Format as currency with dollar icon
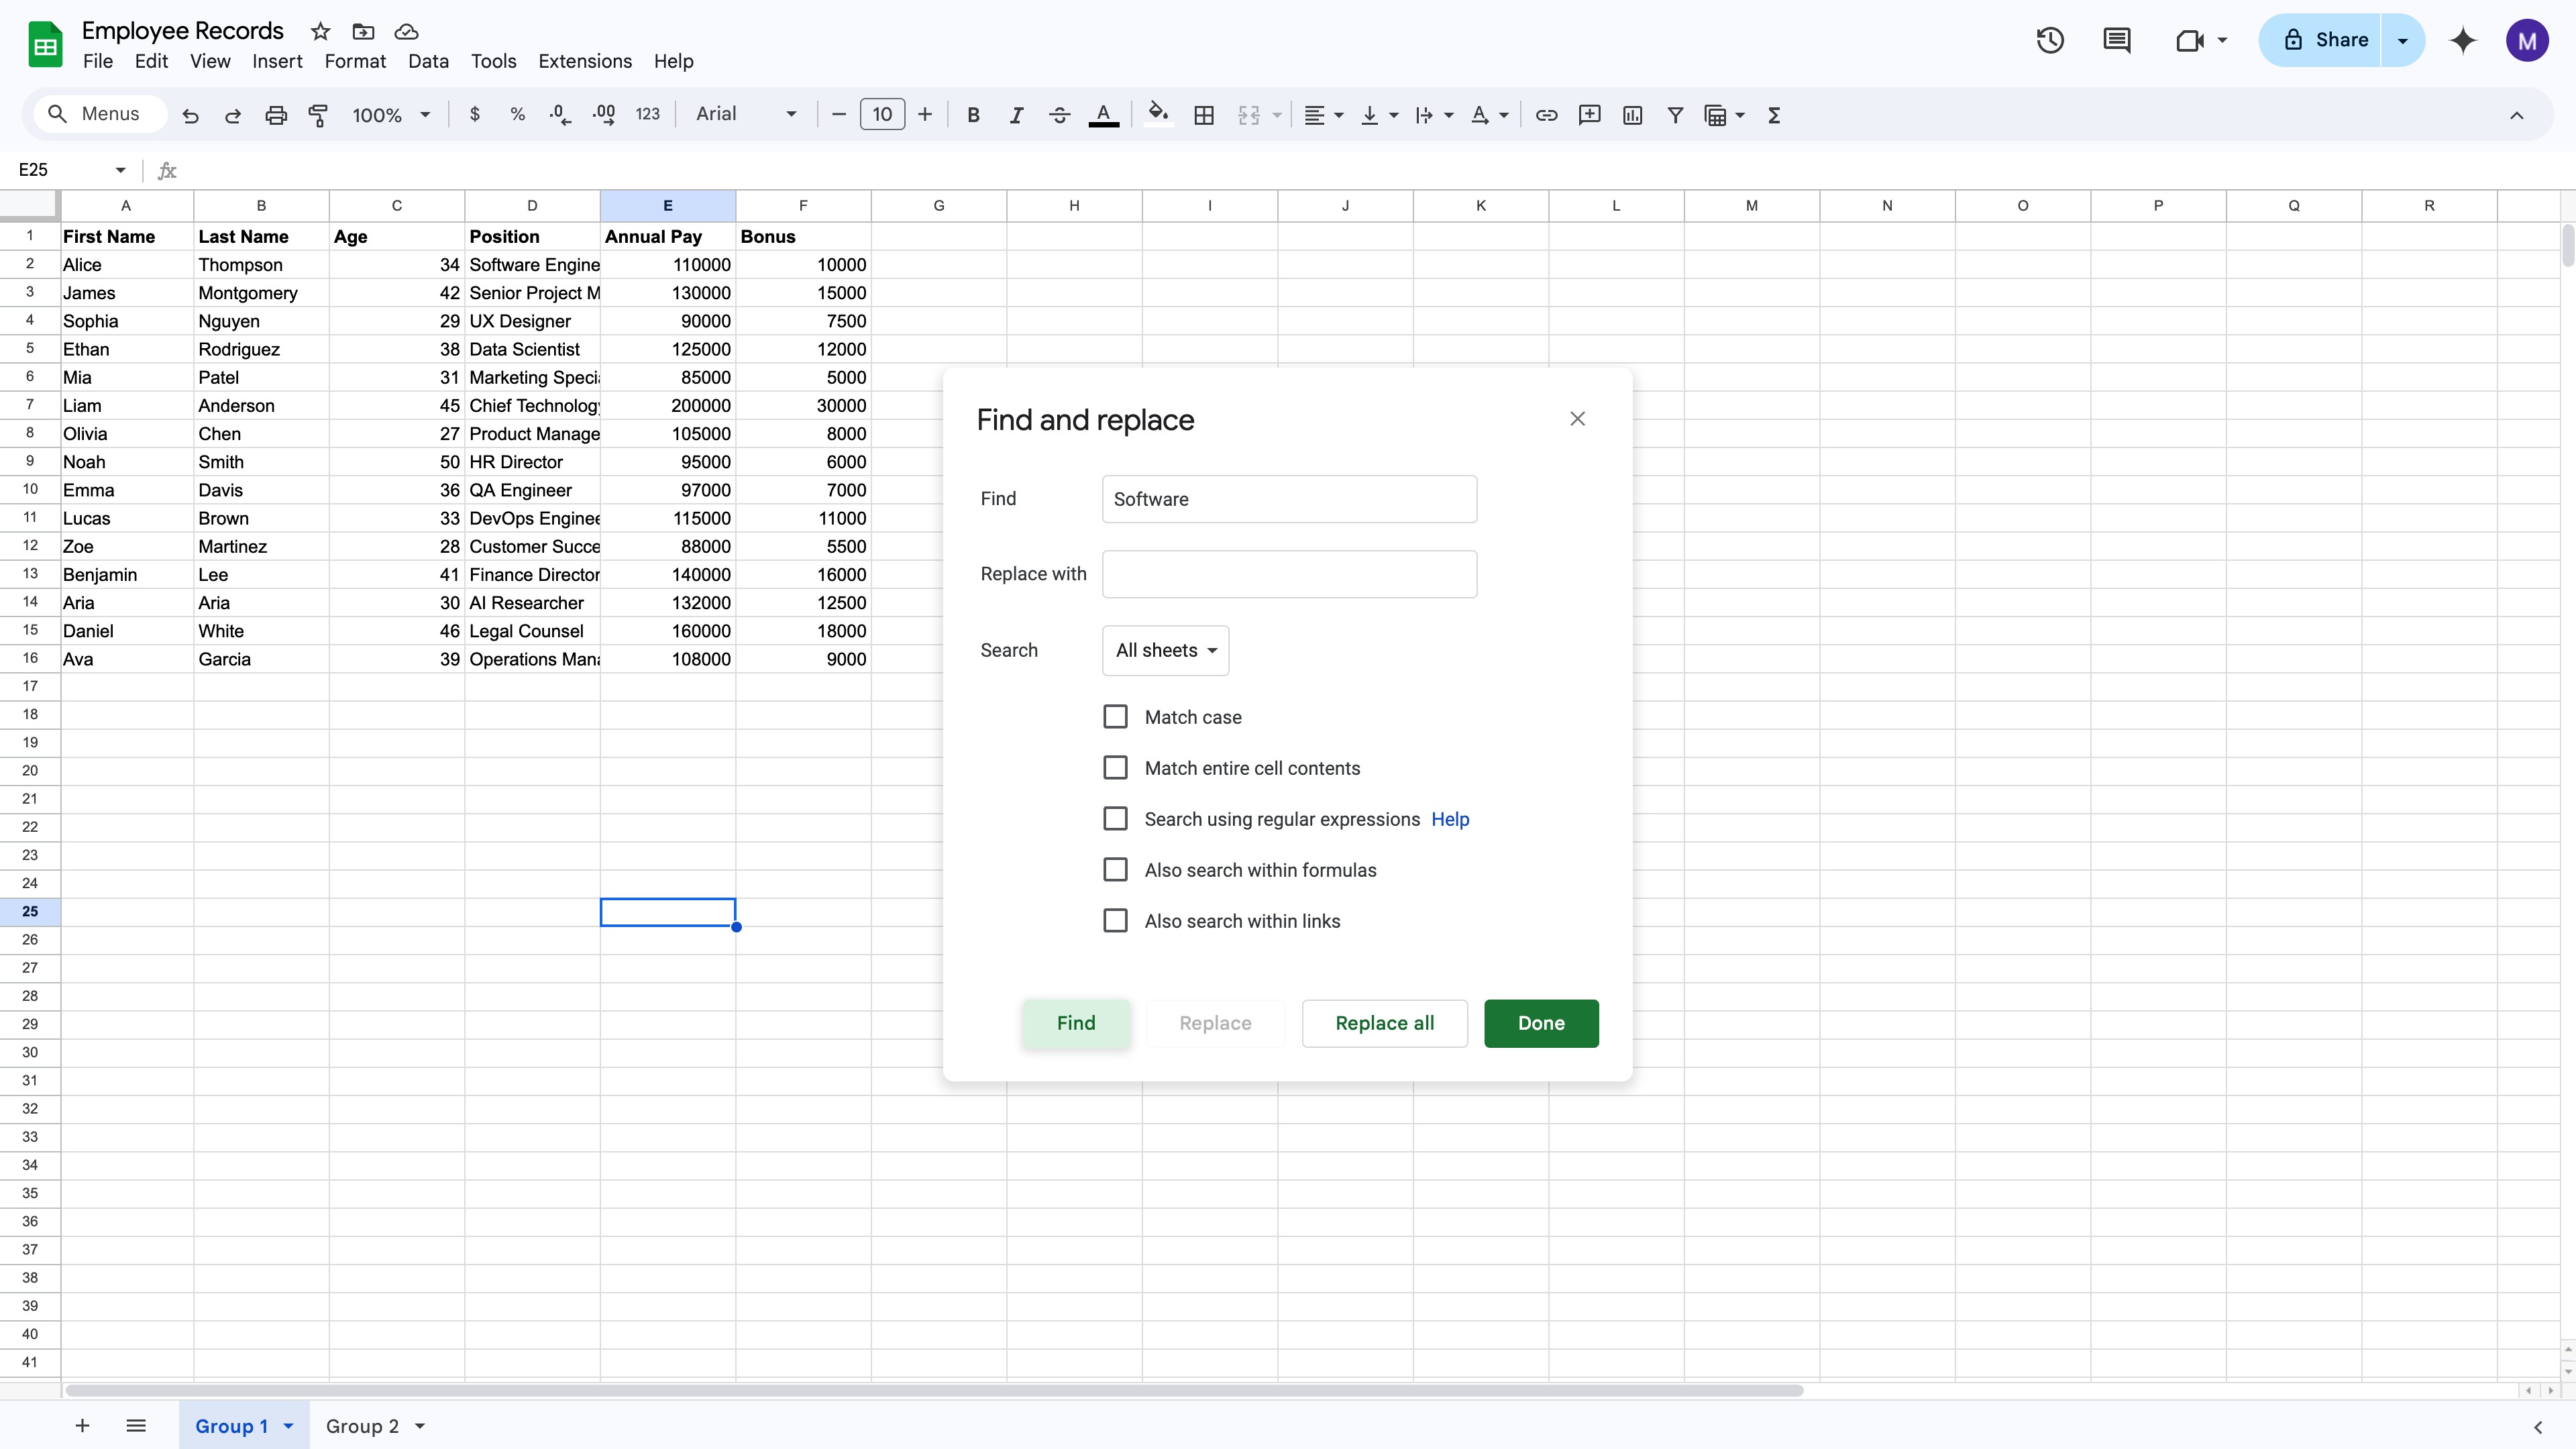Image resolution: width=2576 pixels, height=1449 pixels. pos(475,115)
